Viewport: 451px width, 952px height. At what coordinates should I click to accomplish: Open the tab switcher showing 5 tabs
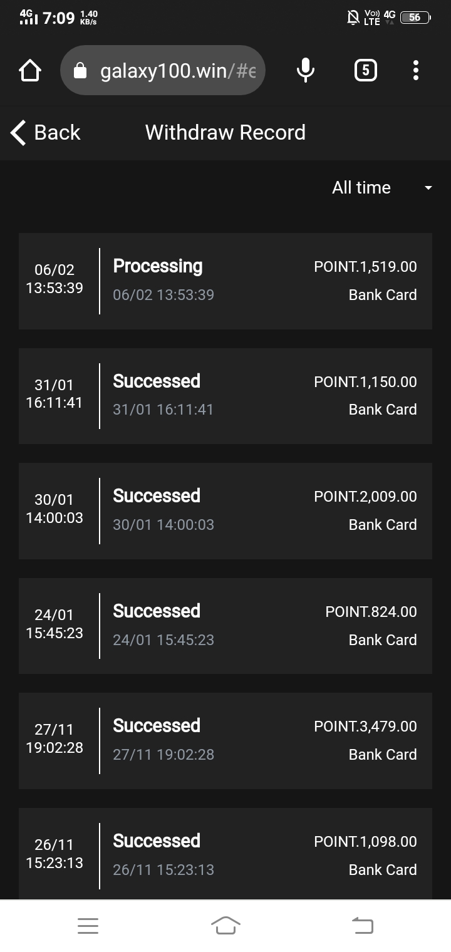[x=366, y=70]
